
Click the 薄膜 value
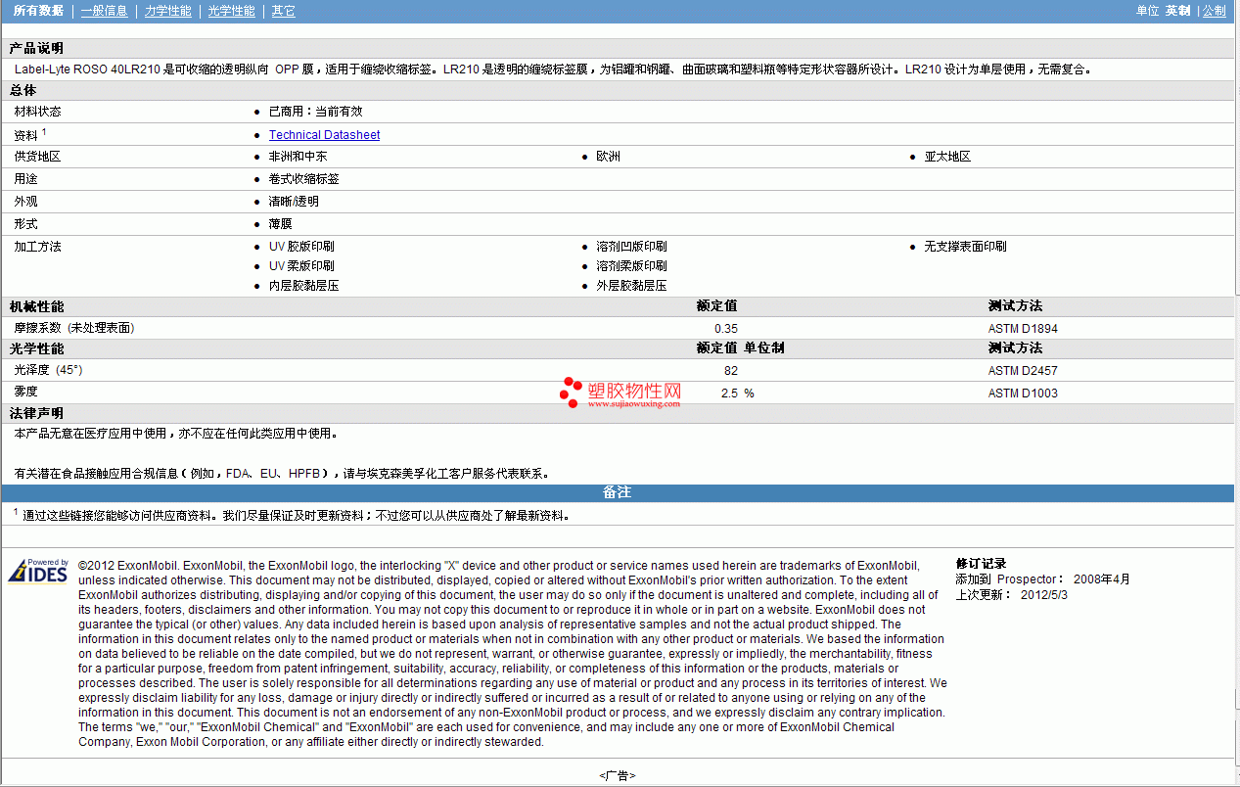[x=280, y=224]
